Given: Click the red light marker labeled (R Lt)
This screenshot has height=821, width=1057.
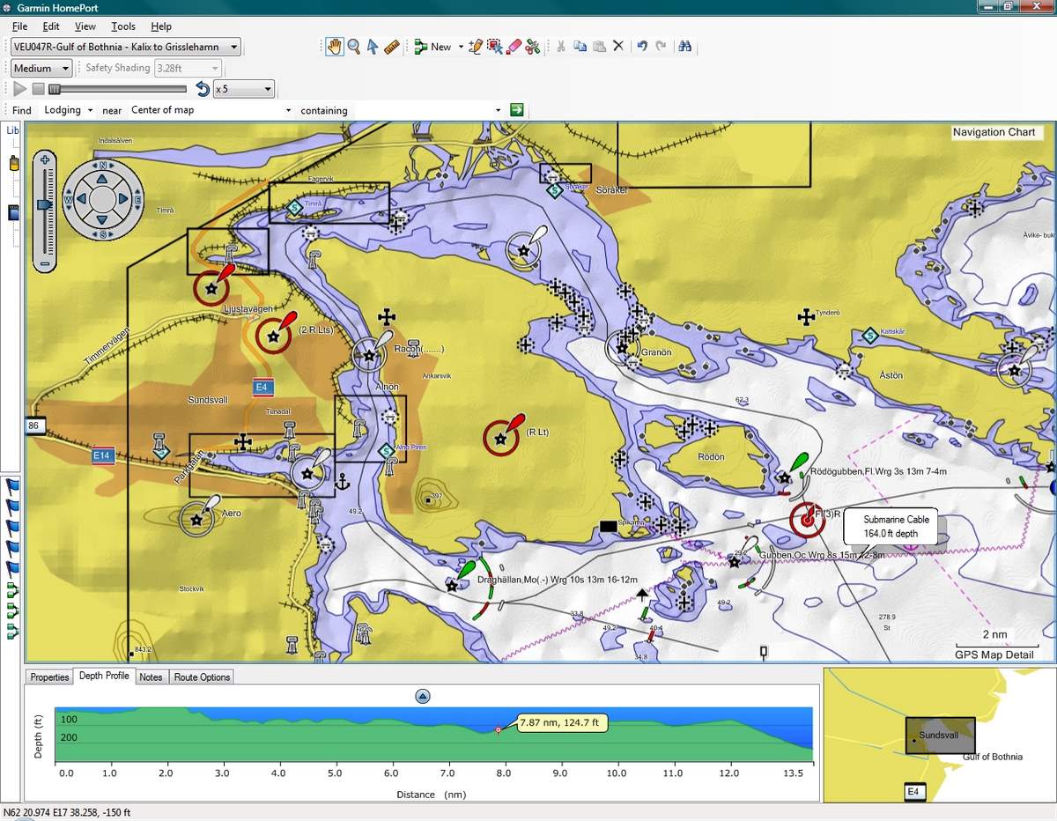Looking at the screenshot, I should [x=501, y=438].
